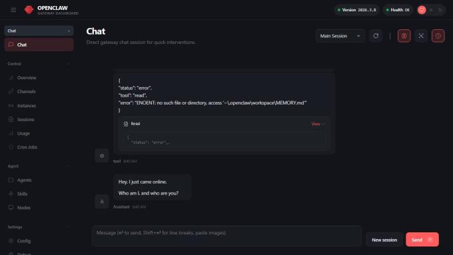The image size is (453, 255).
Task: Open Cron Jobs from the sidebar
Action: pyautogui.click(x=39, y=147)
